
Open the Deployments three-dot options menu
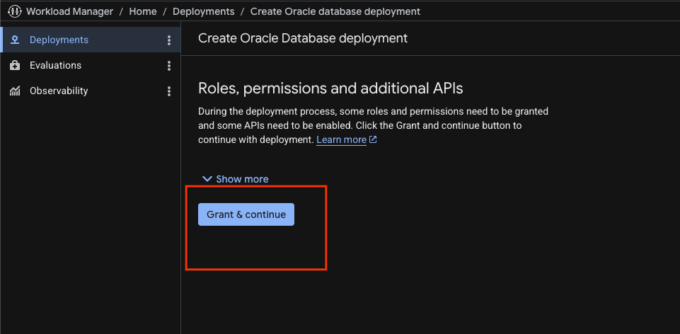[x=169, y=40]
